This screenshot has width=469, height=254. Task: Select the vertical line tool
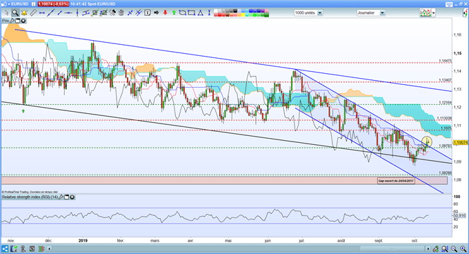point(77,13)
